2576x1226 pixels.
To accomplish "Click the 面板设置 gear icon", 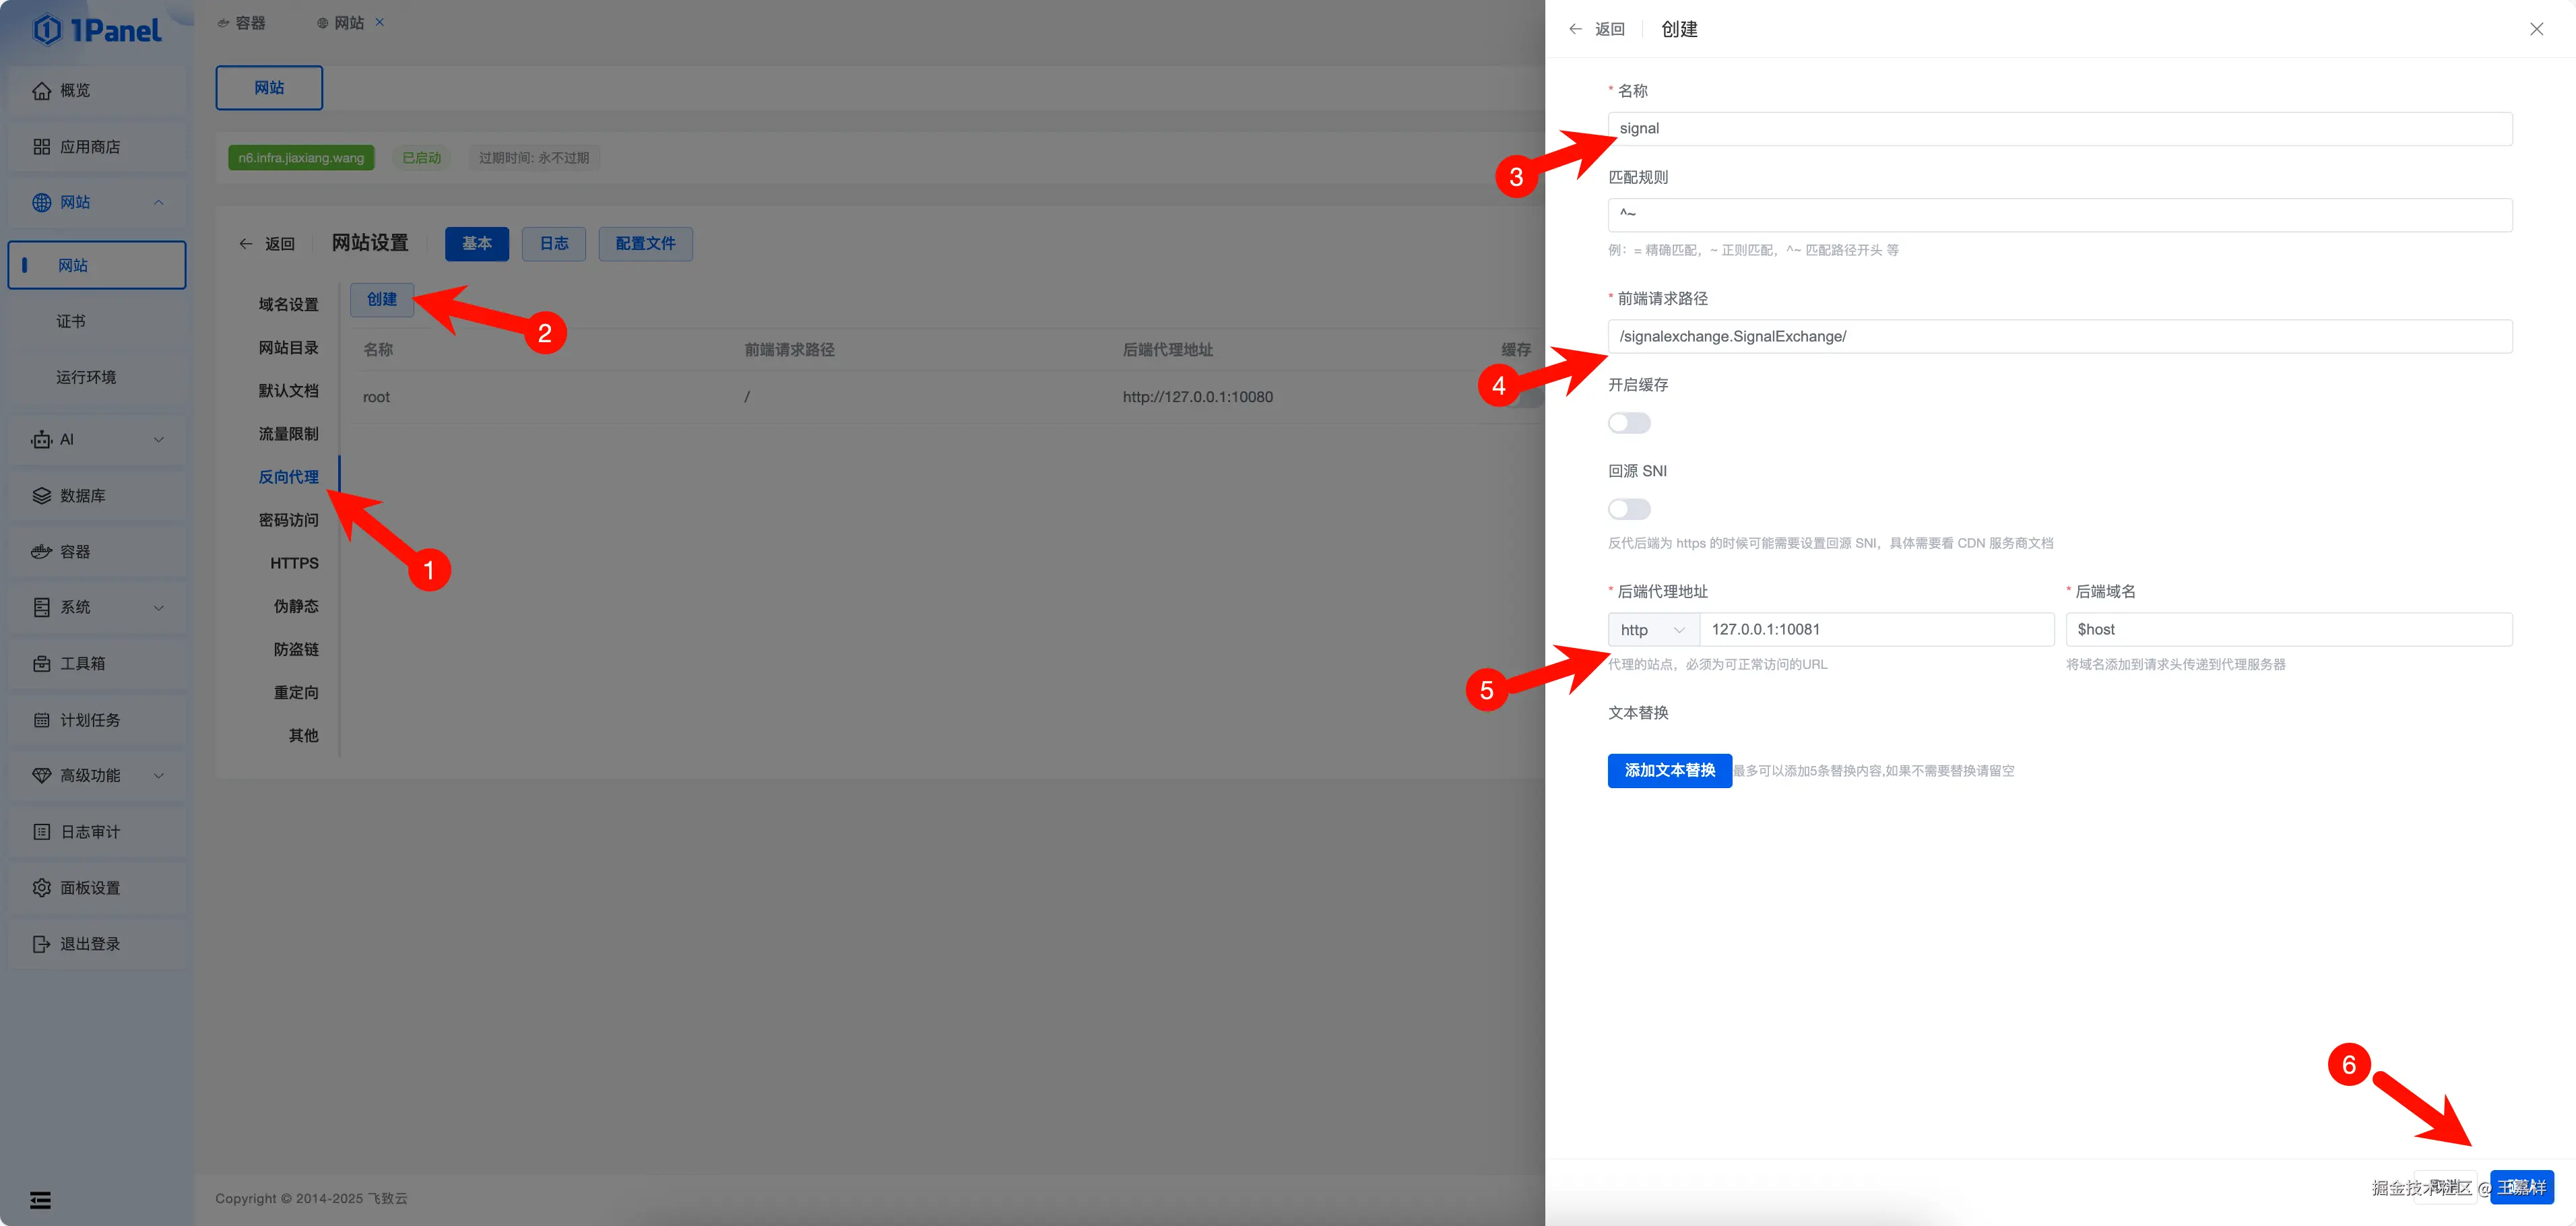I will (41, 888).
